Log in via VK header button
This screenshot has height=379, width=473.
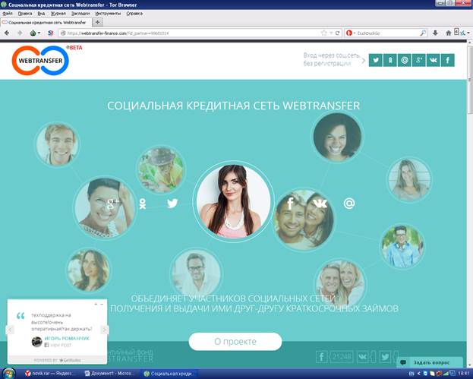pos(434,60)
